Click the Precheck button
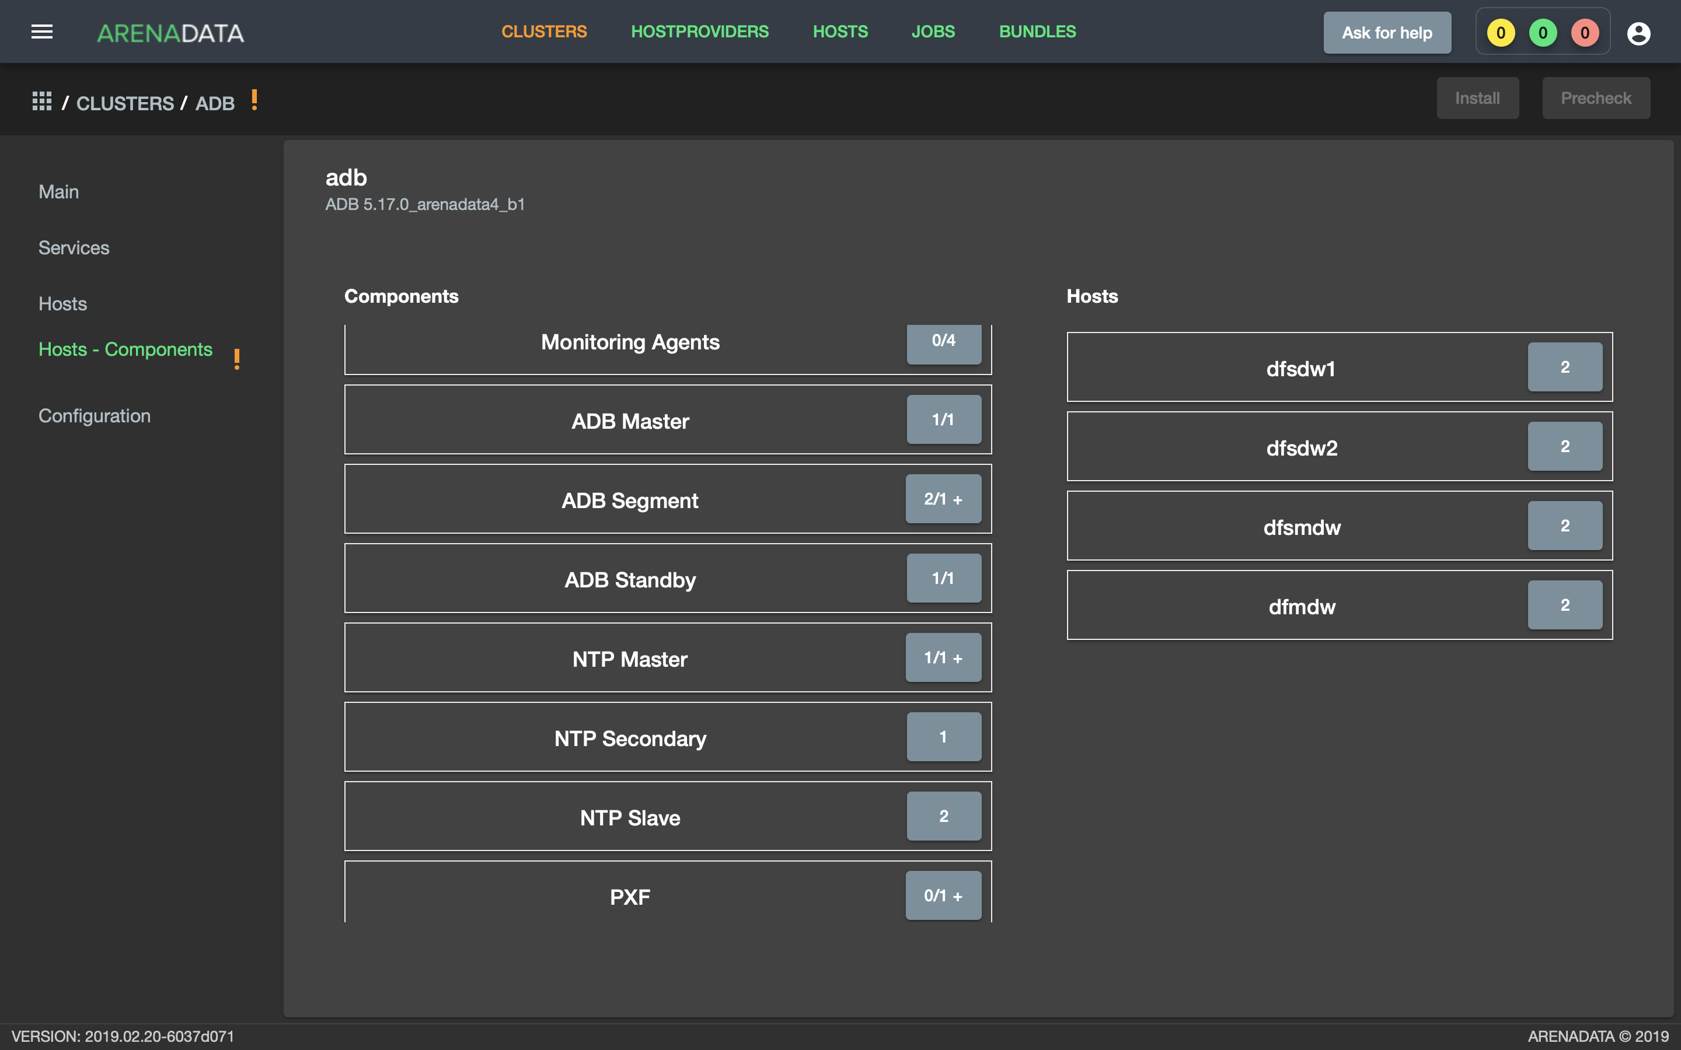 1596,98
